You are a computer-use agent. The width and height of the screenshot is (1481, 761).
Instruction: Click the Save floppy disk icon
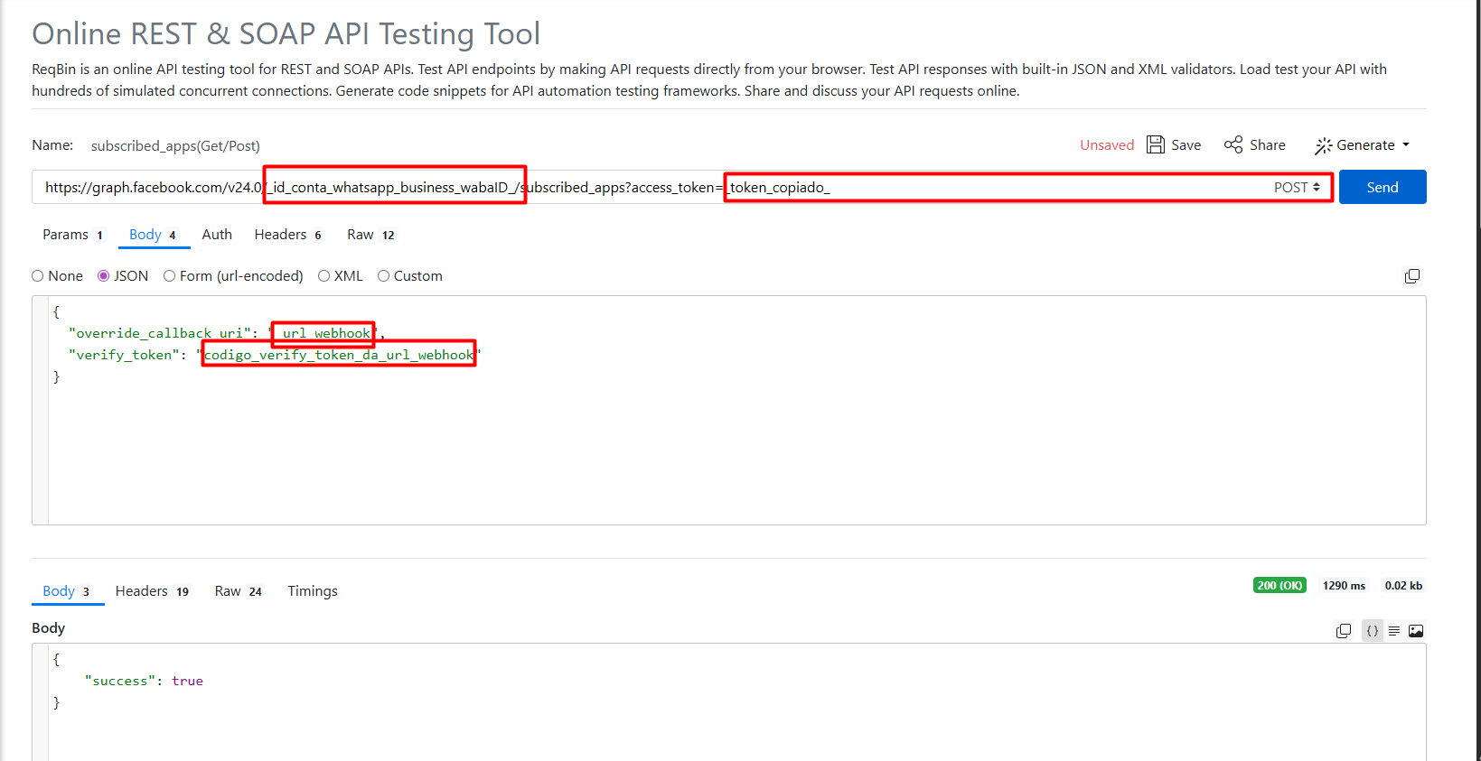point(1155,144)
